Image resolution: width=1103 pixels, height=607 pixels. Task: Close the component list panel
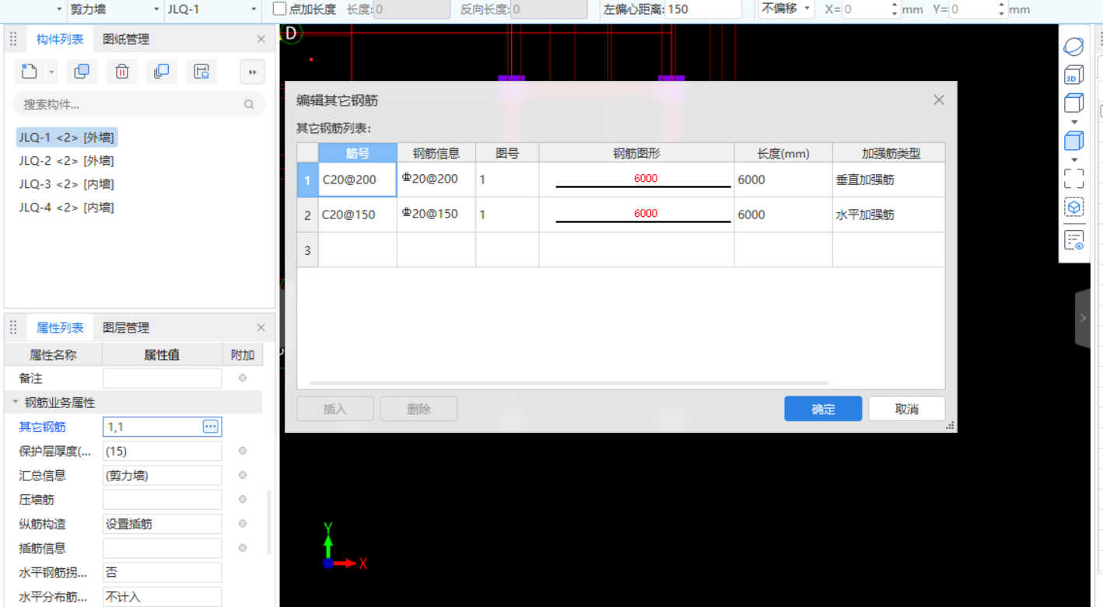pyautogui.click(x=261, y=39)
